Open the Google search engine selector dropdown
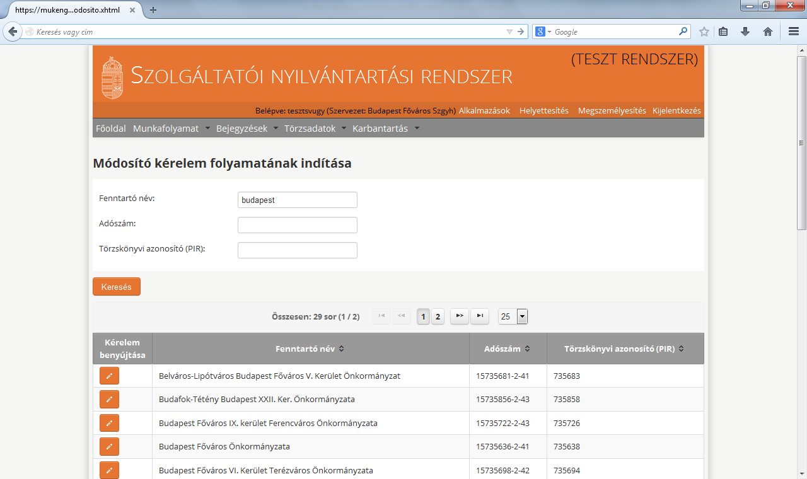The image size is (807, 479). pos(543,32)
